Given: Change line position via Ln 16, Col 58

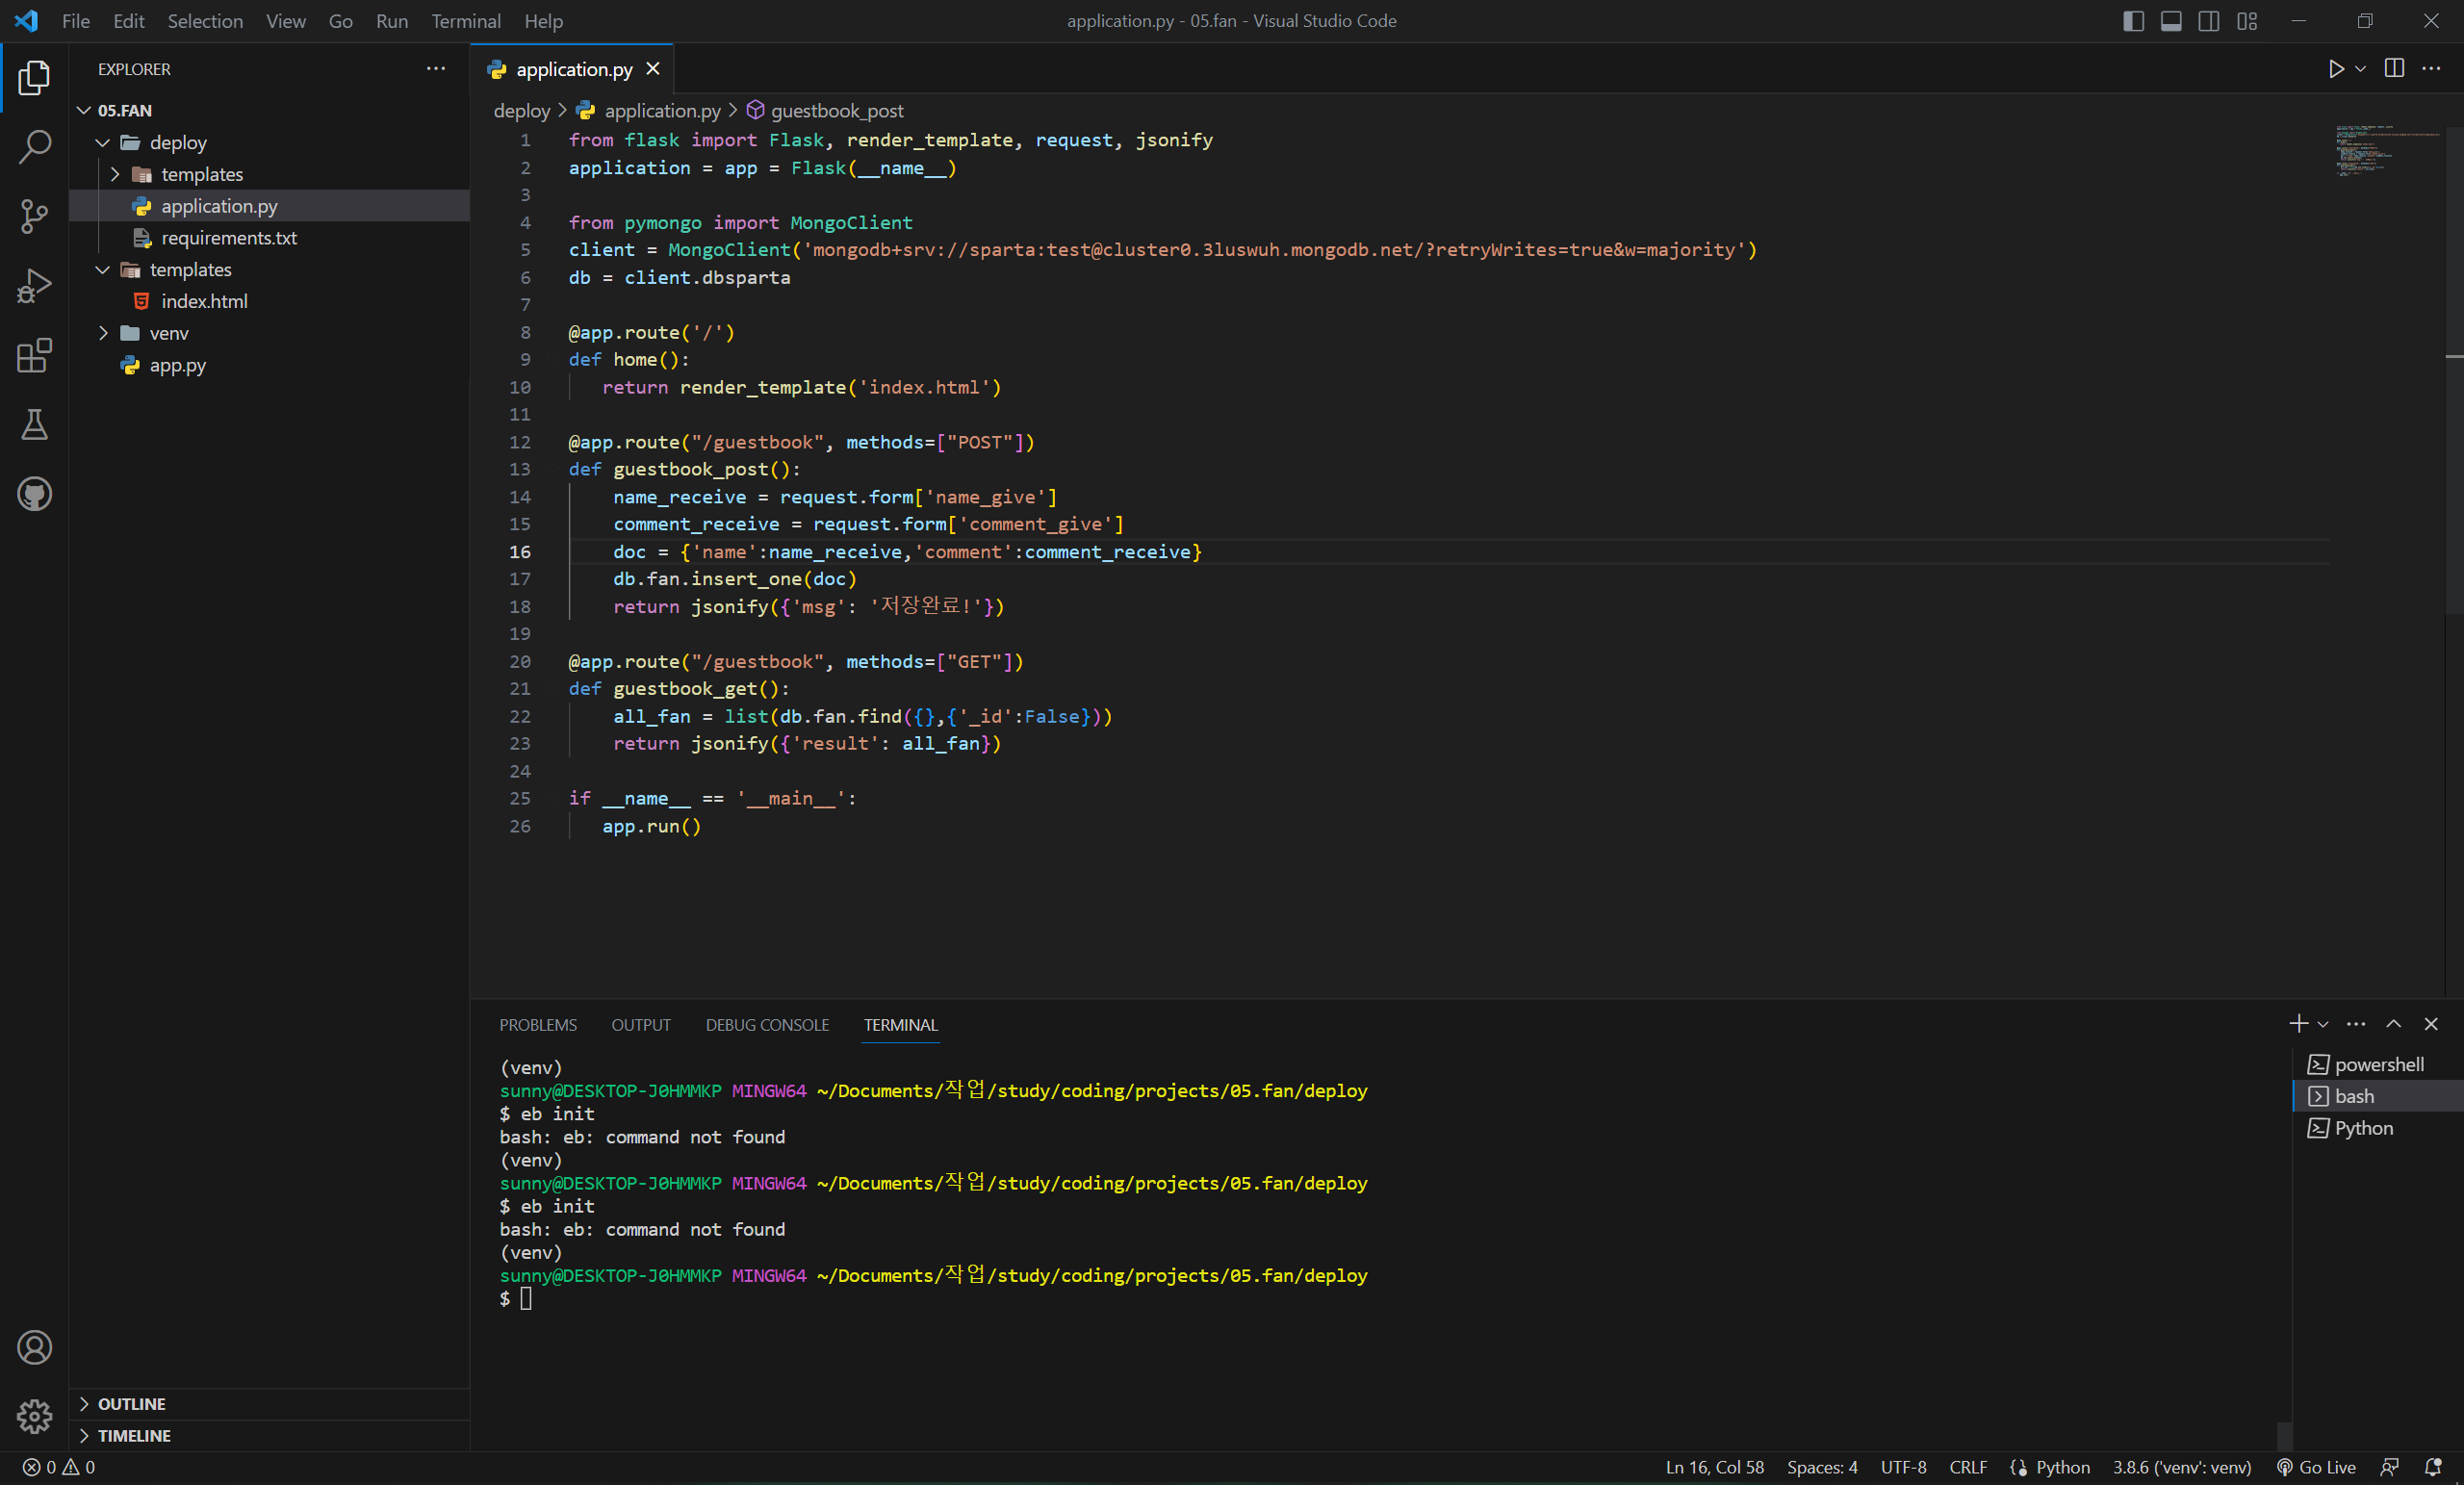Looking at the screenshot, I should 1714,1467.
